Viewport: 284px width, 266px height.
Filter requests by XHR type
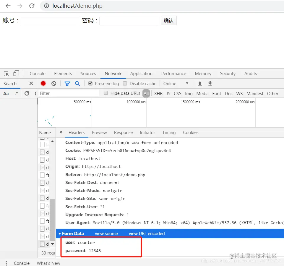[x=158, y=94]
